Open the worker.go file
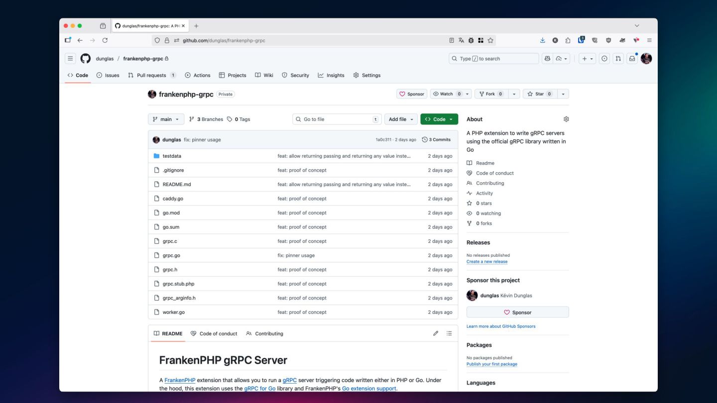717x403 pixels. pyautogui.click(x=174, y=312)
